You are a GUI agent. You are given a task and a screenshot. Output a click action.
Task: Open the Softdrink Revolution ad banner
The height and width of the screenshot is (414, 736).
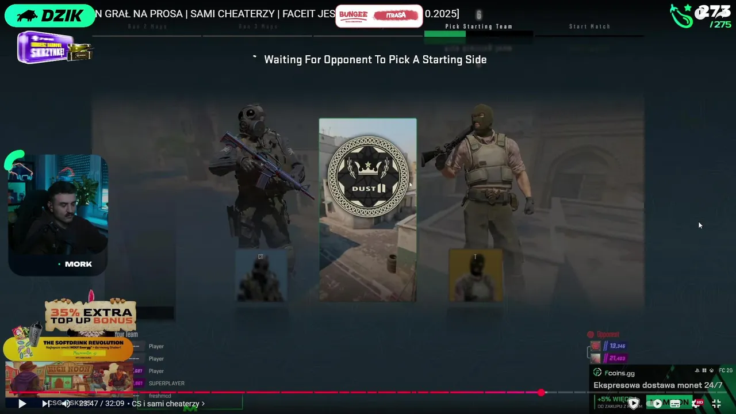[68, 349]
